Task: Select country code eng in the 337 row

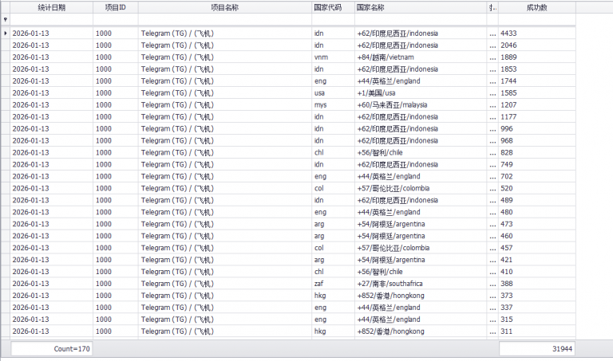Action: tap(333, 307)
